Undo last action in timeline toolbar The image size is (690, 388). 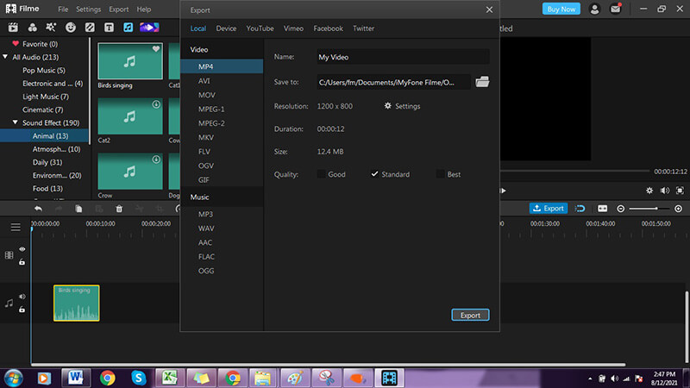tap(38, 209)
